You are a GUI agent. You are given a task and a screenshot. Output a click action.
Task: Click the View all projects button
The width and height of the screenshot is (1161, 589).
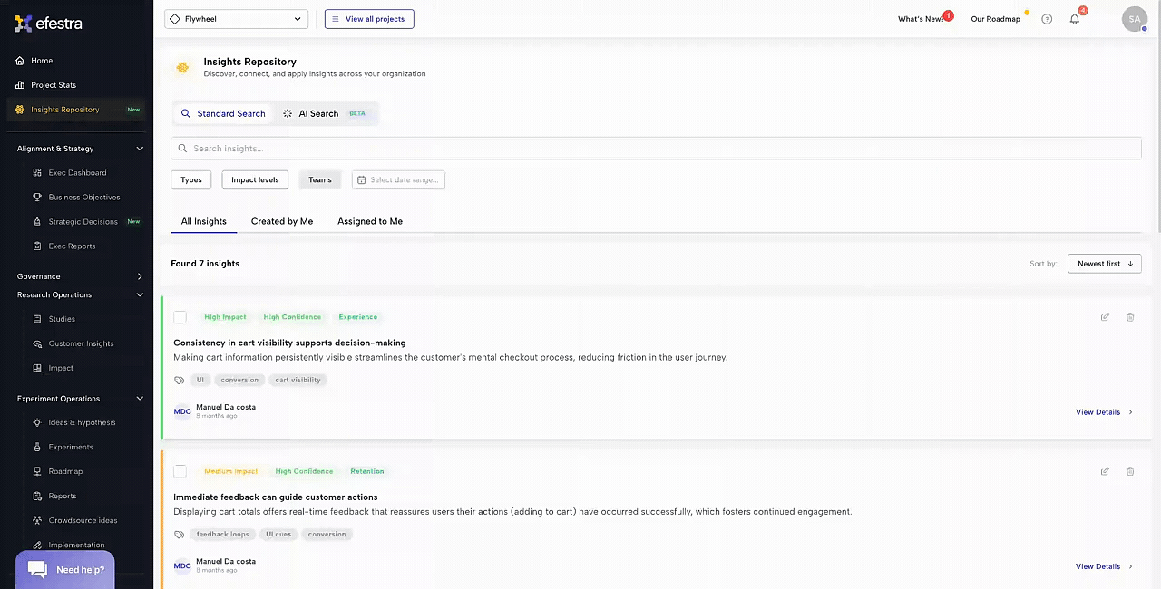[369, 19]
